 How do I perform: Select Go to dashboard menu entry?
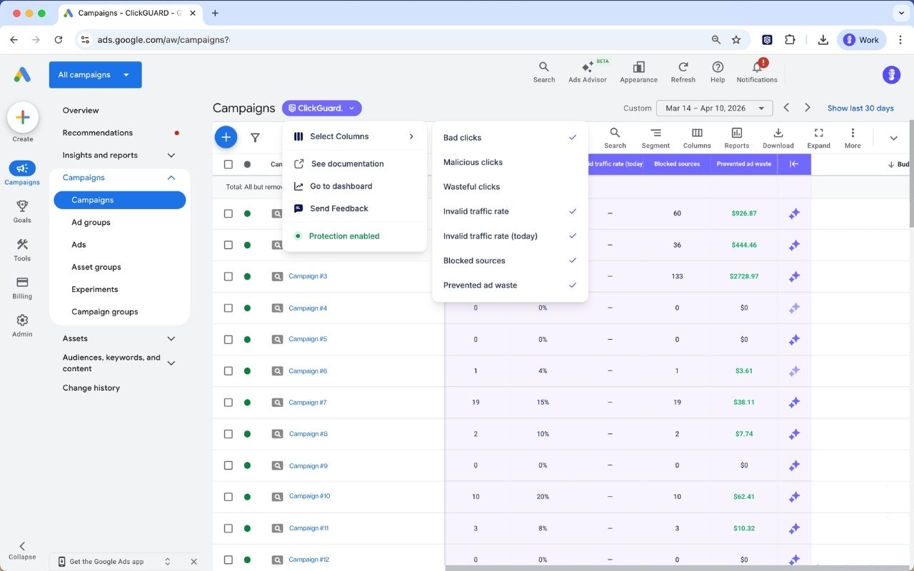354,186
